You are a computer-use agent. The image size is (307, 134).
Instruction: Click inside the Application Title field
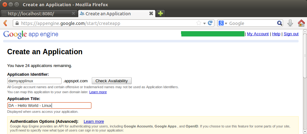click(49, 106)
